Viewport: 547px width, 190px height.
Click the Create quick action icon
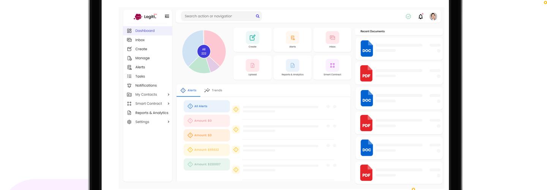(x=253, y=38)
